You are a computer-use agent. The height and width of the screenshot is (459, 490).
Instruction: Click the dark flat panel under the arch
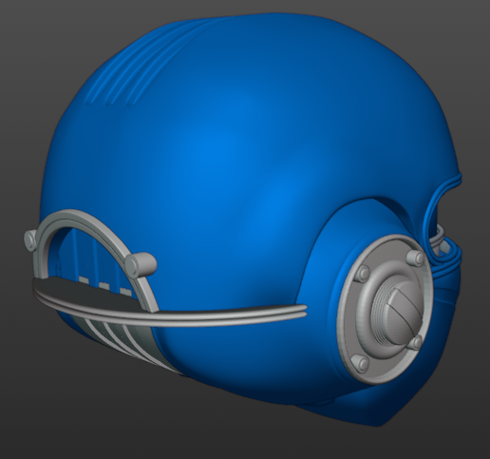(x=88, y=293)
